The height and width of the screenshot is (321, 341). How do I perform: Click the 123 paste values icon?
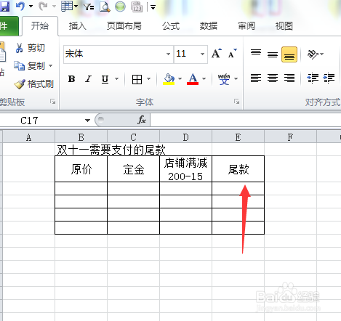[x=137, y=7]
